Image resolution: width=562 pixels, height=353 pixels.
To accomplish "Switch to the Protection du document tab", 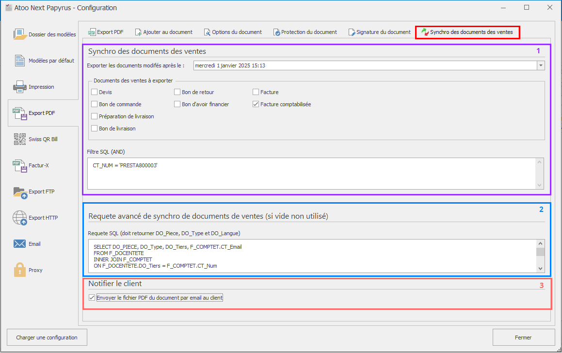I will pyautogui.click(x=305, y=32).
